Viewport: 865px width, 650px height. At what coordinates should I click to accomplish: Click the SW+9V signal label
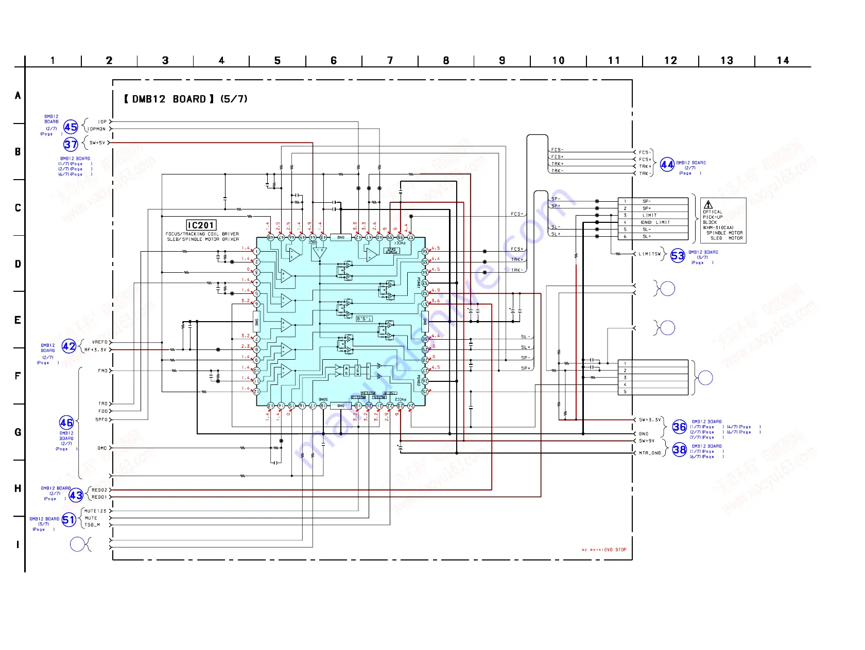pyautogui.click(x=647, y=441)
